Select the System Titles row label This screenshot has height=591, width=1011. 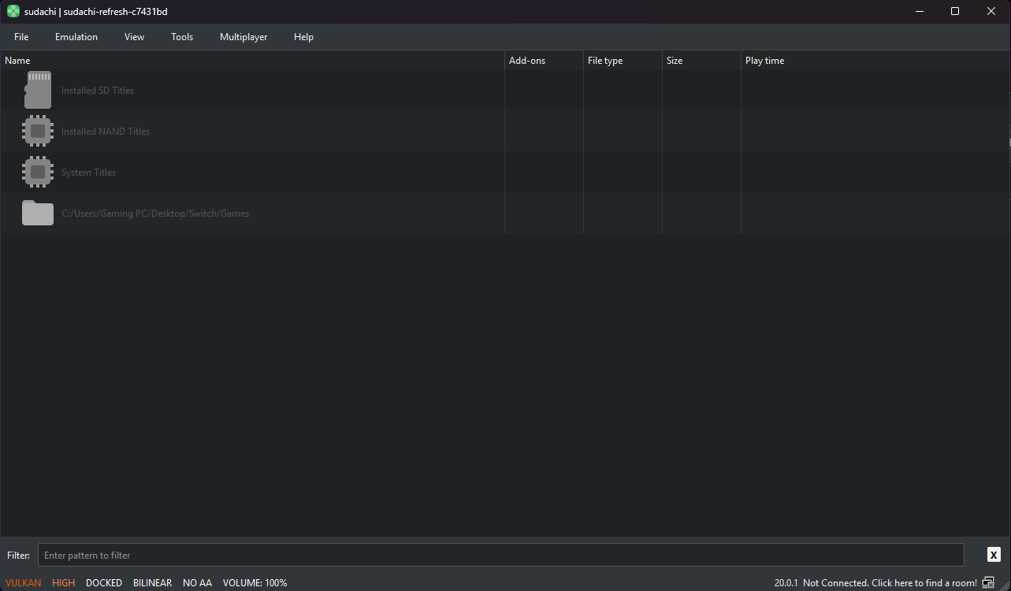88,173
